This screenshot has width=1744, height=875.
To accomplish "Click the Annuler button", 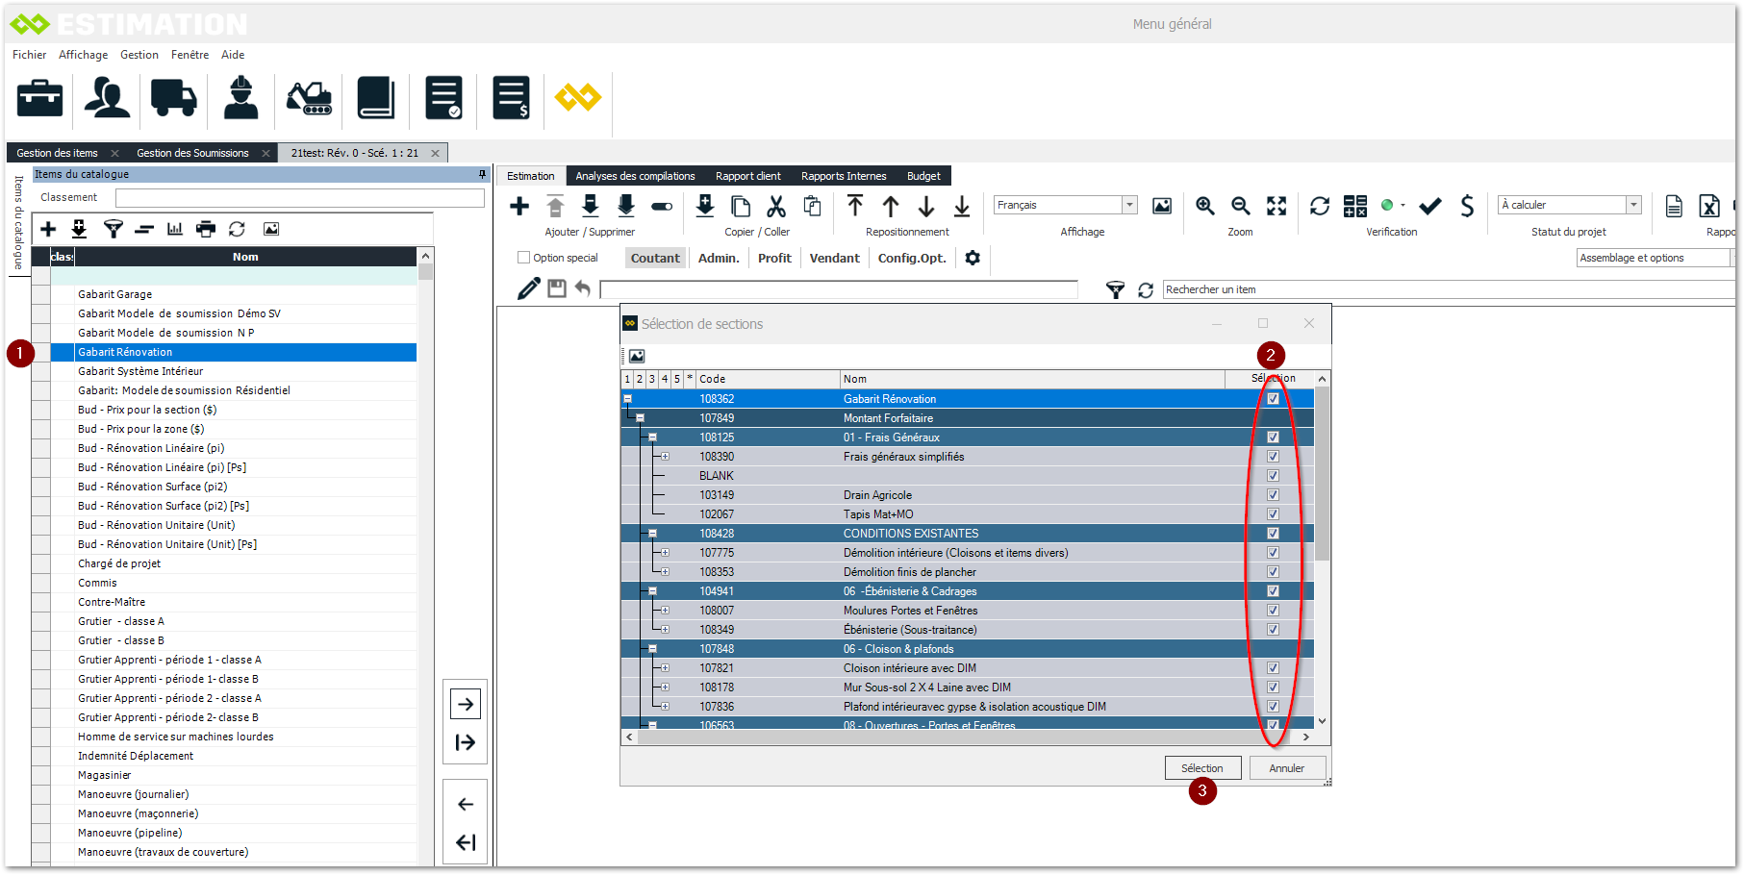I will tap(1286, 768).
